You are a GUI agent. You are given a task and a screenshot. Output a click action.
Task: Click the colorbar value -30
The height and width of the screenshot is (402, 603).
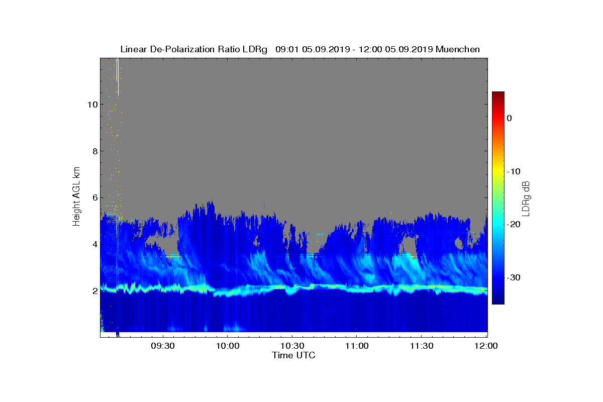click(x=513, y=278)
